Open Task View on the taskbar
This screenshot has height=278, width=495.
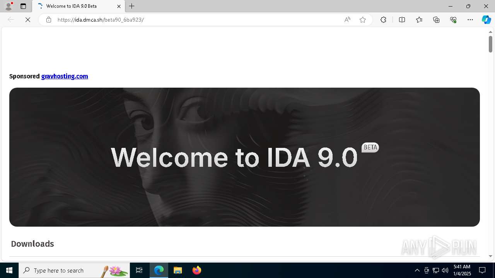click(x=139, y=270)
